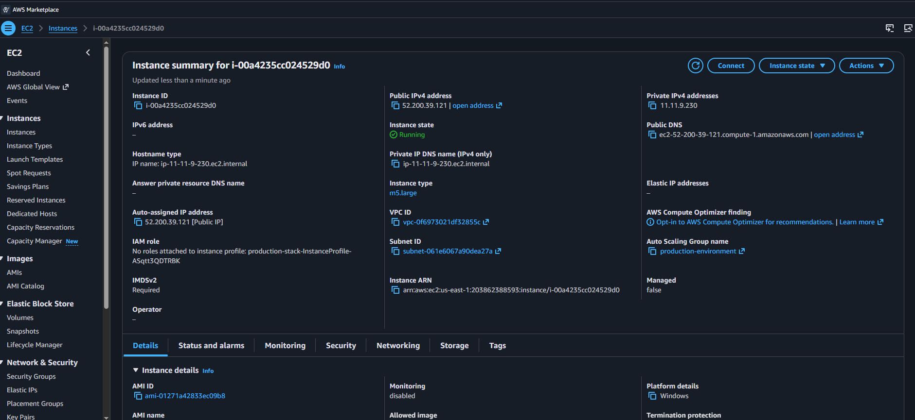The width and height of the screenshot is (915, 420).
Task: Click the AWS Marketplace icon
Action: click(6, 10)
